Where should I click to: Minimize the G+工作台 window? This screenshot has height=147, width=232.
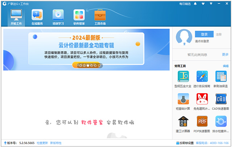coord(219,4)
